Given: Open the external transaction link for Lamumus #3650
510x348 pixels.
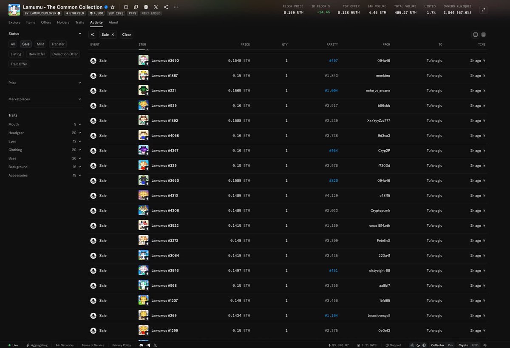Looking at the screenshot, I should 484,61.
